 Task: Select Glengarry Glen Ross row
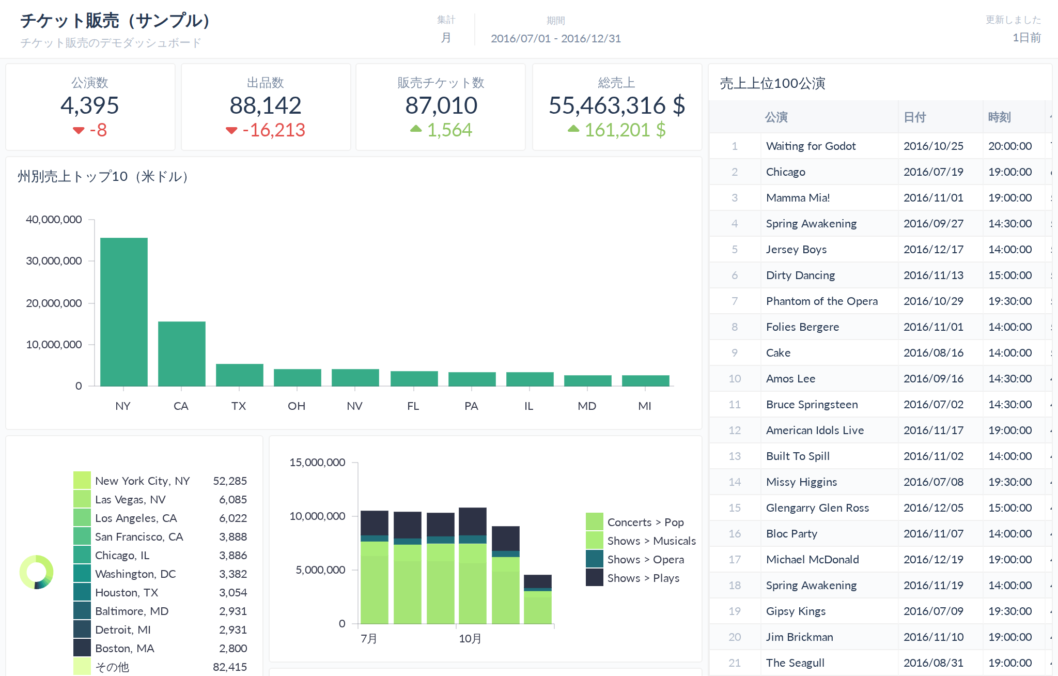(880, 508)
